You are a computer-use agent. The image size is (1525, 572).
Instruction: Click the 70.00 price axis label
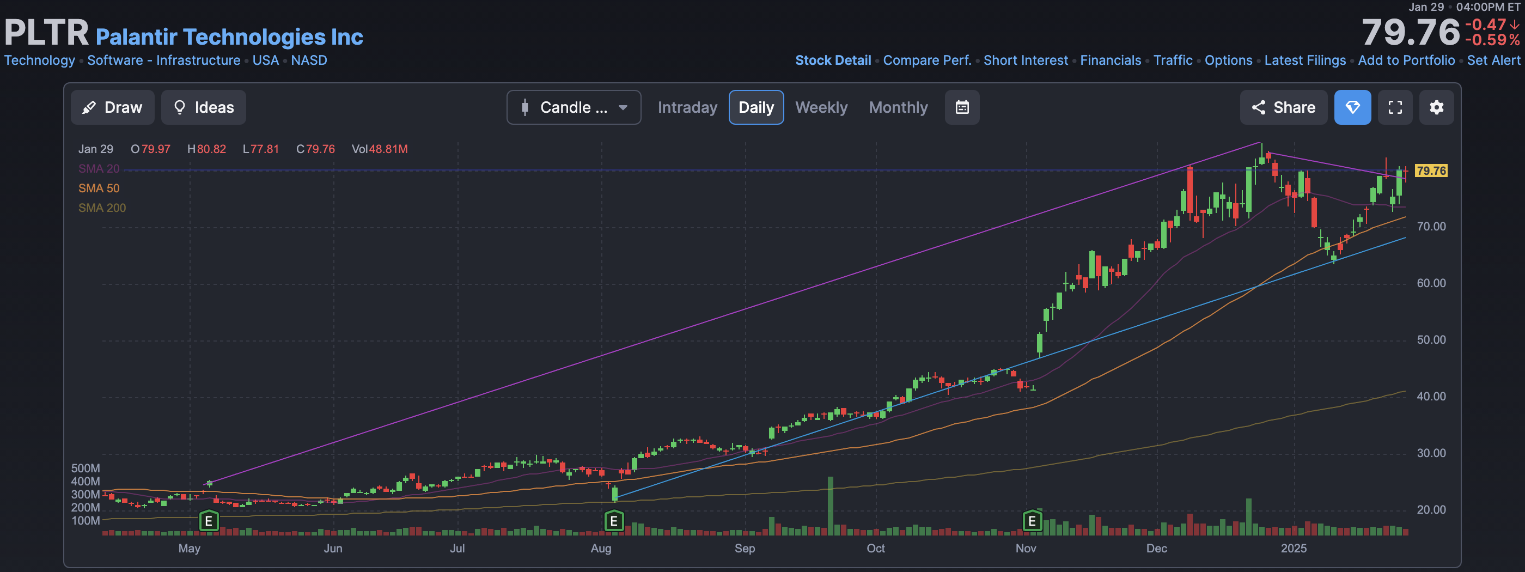coord(1431,227)
